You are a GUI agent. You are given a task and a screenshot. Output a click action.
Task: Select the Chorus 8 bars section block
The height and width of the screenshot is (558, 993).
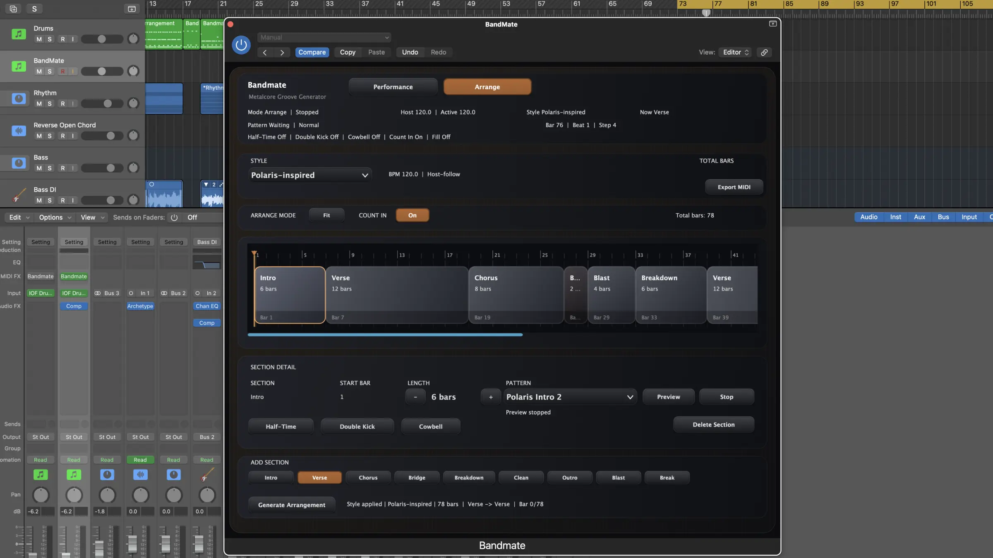pyautogui.click(x=516, y=295)
